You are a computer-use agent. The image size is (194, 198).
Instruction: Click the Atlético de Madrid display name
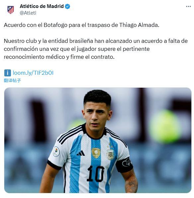(x=42, y=6)
